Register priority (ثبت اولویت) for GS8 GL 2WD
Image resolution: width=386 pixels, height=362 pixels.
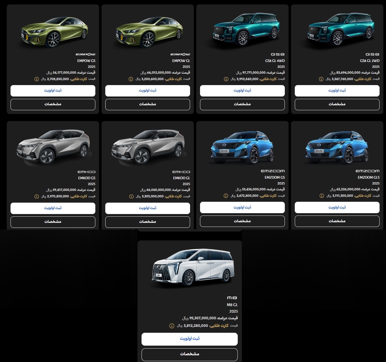coord(337,91)
